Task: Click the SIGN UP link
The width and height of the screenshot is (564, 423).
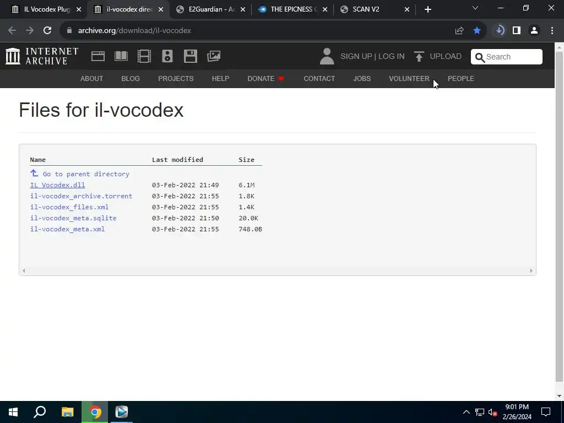Action: click(356, 57)
